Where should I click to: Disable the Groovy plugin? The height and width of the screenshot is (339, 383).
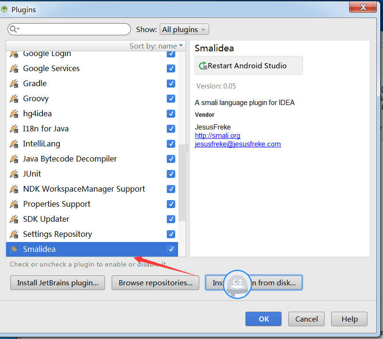tap(171, 99)
